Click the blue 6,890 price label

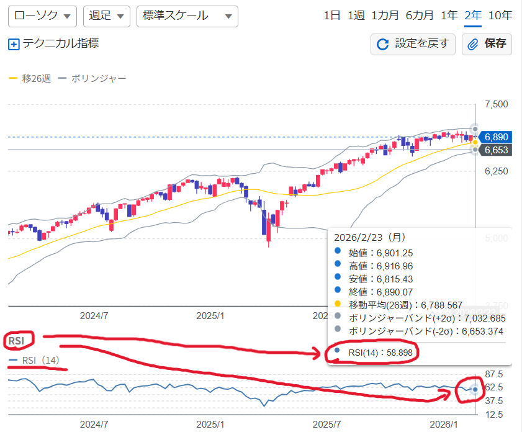(497, 137)
